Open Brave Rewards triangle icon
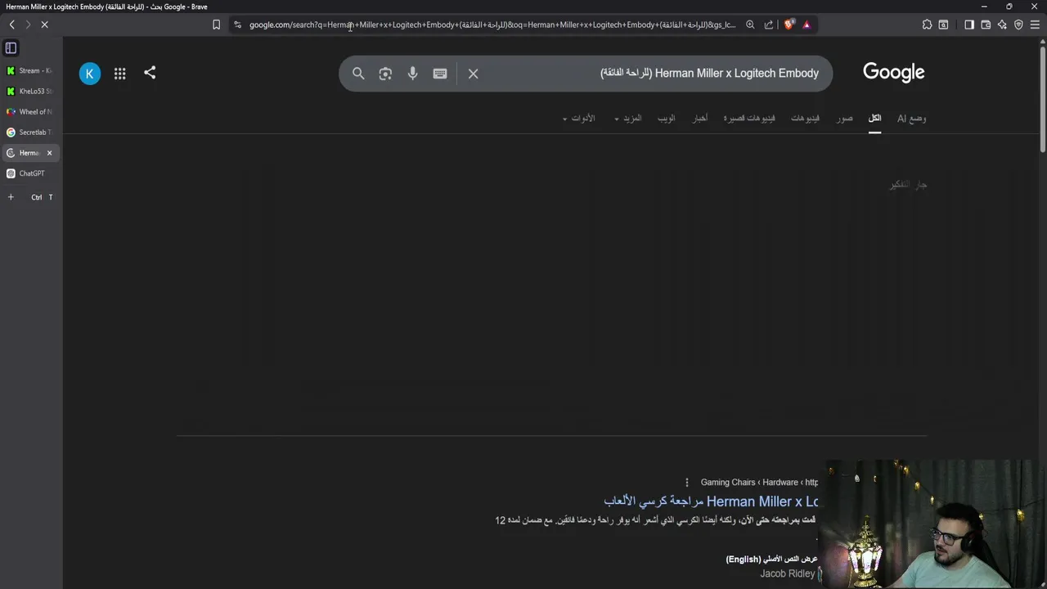 (x=807, y=25)
